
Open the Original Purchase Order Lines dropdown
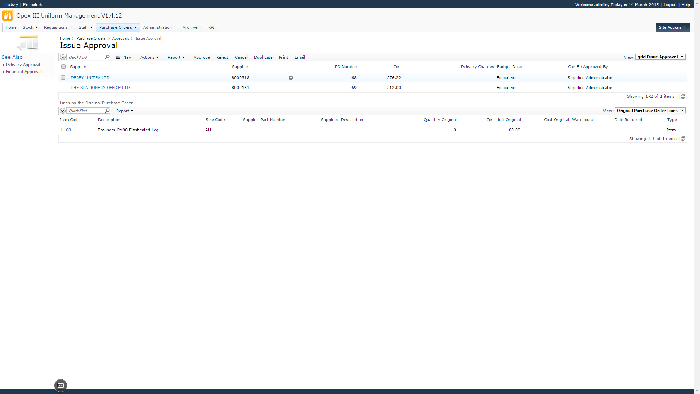pyautogui.click(x=650, y=111)
